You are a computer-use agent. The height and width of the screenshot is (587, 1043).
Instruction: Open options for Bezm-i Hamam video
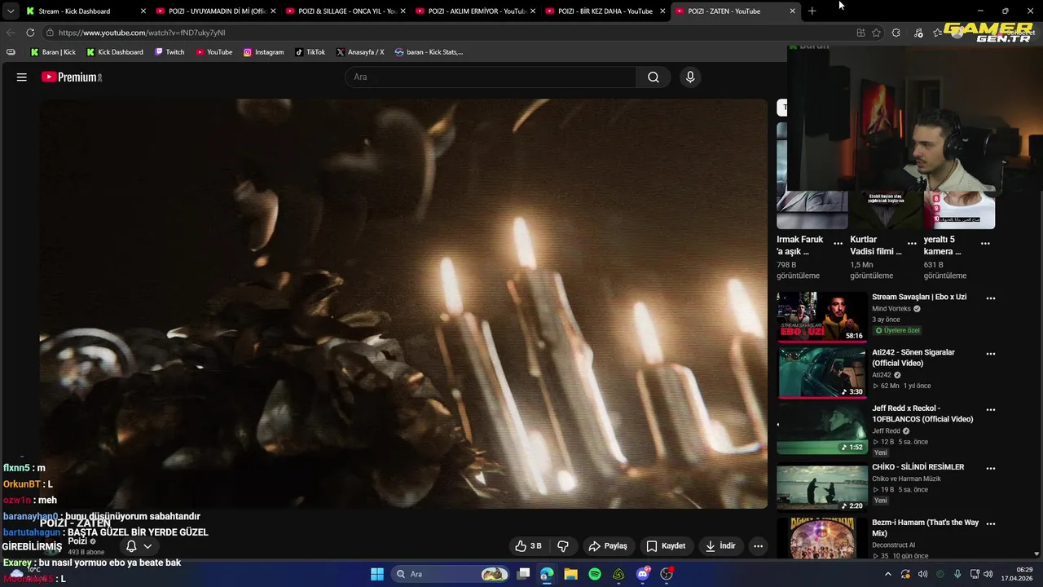click(x=991, y=524)
